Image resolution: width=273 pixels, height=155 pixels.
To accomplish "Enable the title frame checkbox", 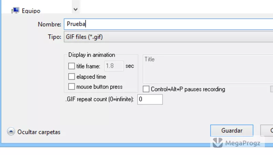I will 71,66.
